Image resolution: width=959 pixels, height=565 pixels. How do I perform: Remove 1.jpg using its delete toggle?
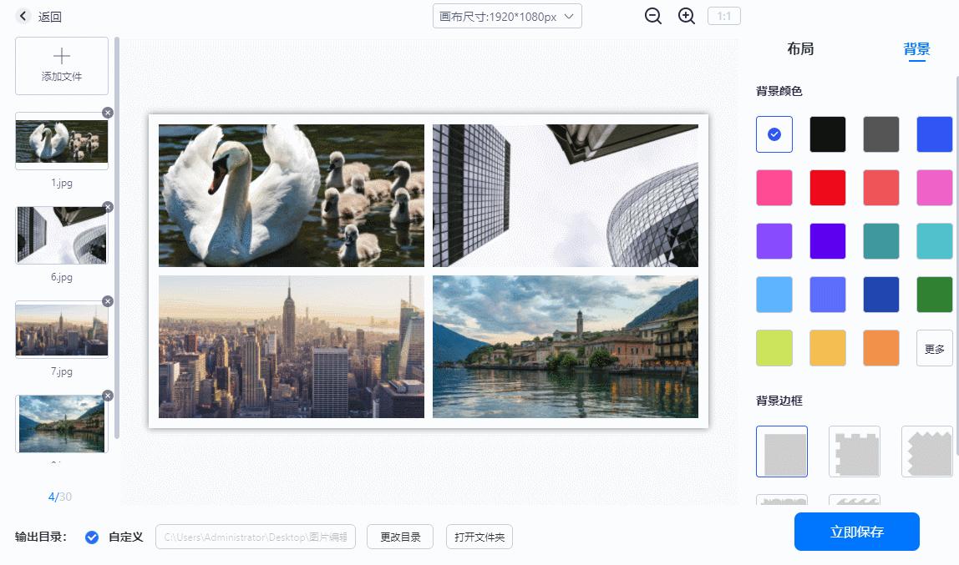click(106, 112)
